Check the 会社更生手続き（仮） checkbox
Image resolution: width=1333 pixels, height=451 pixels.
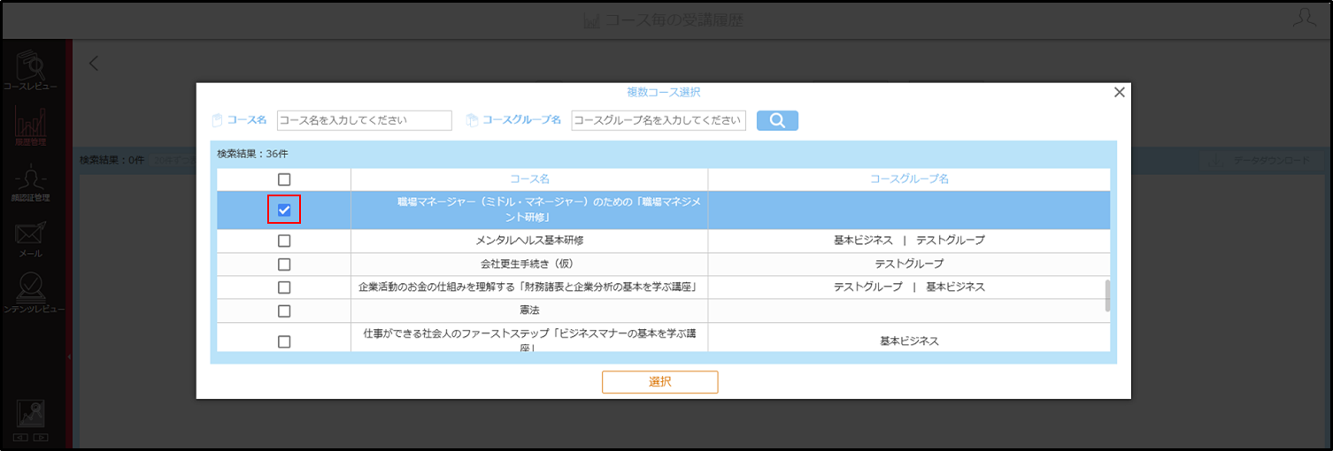(x=284, y=264)
